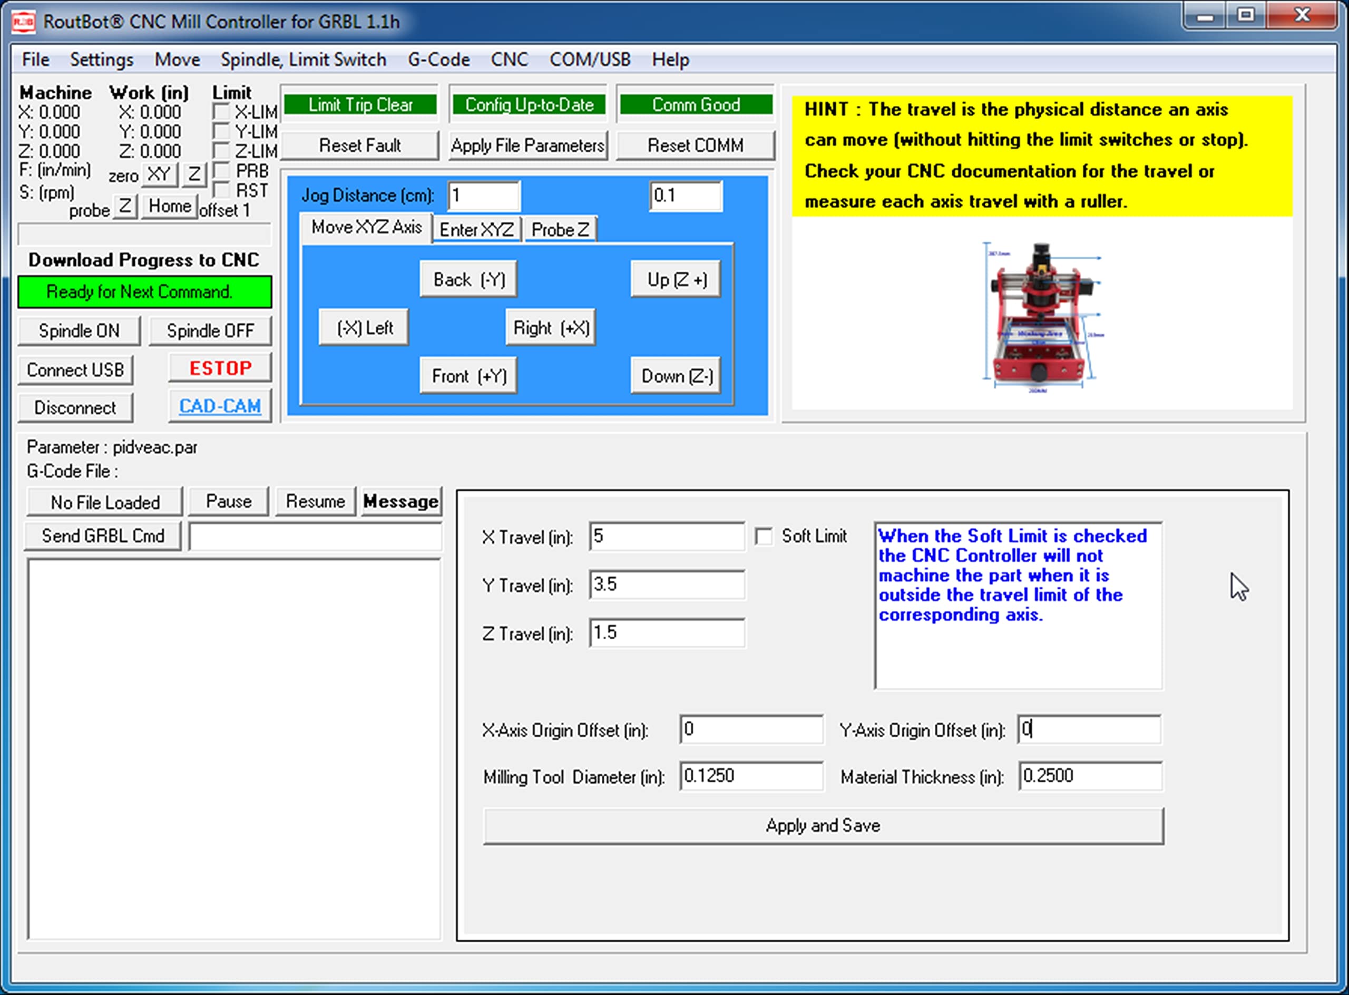Click the X-Axis Origin Offset field
The height and width of the screenshot is (995, 1349).
coord(751,729)
